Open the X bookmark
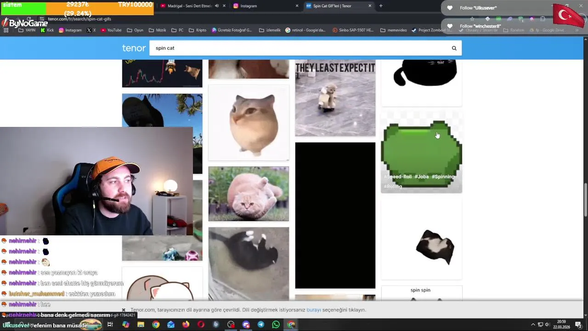 [91, 30]
